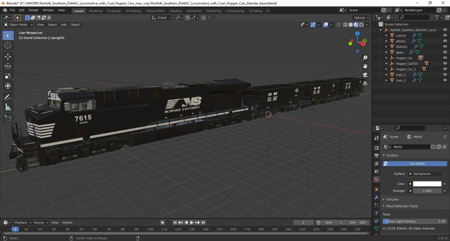Hide the glass object
Image resolution: width=450 pixels, height=241 pixels.
click(445, 52)
